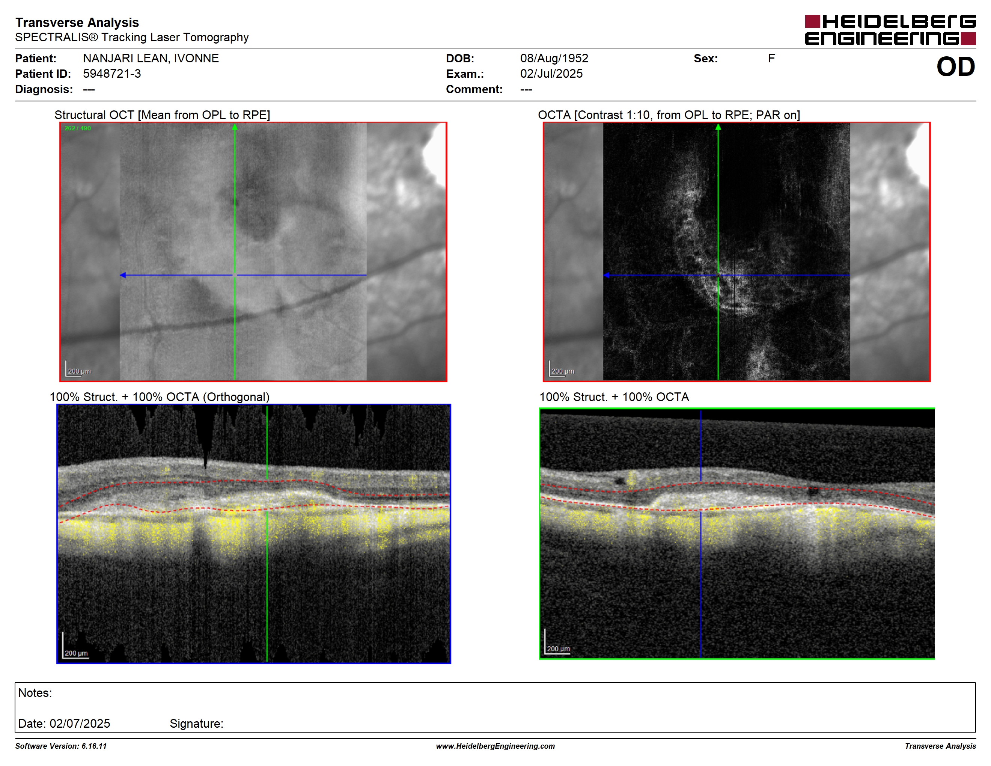Click patient name NANJARI LEAN, IVONNE

(151, 58)
